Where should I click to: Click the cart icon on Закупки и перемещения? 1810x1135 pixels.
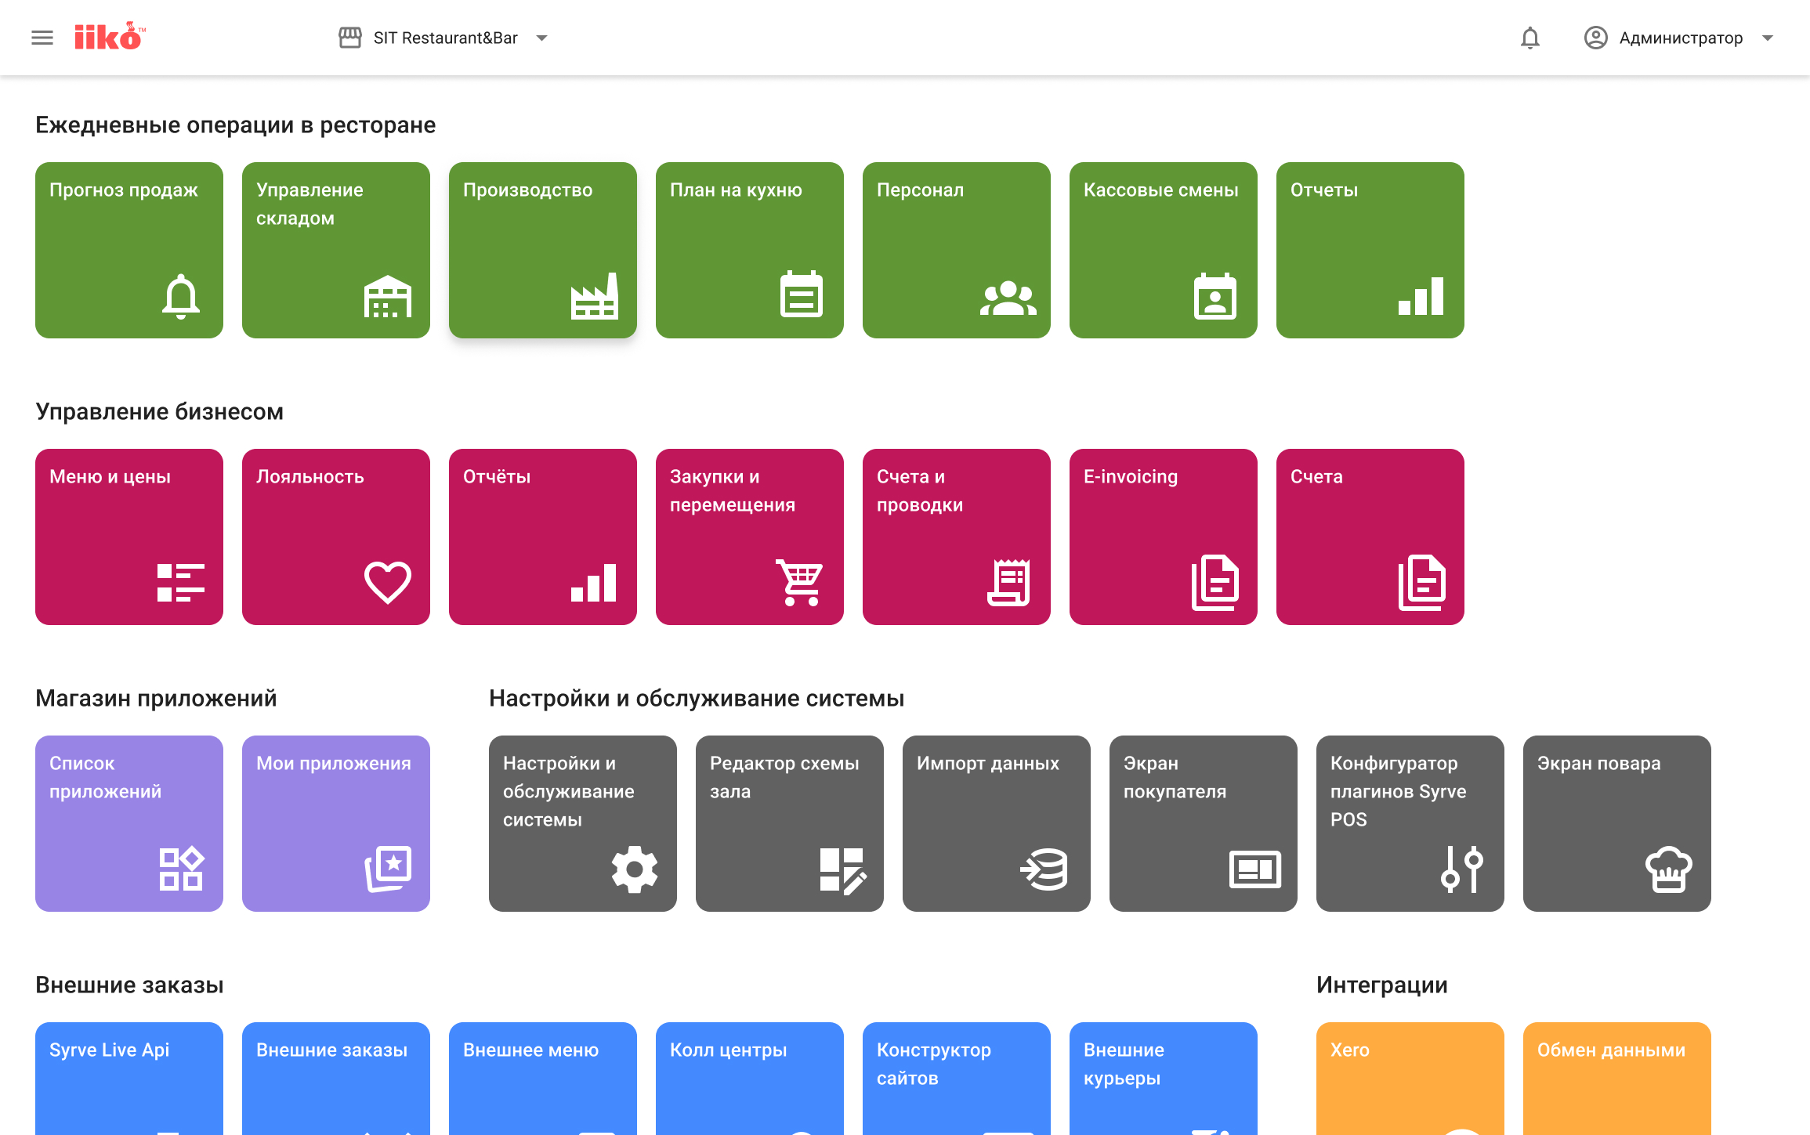pyautogui.click(x=800, y=582)
